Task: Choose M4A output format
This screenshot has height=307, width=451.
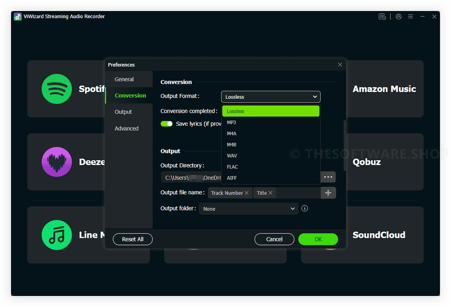Action: 271,133
